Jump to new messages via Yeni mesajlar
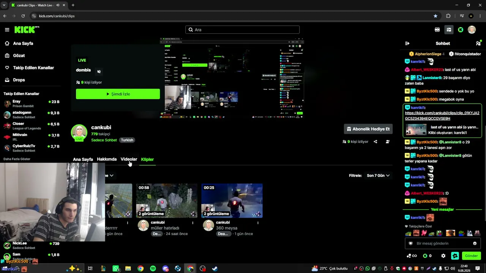This screenshot has width=486, height=273. tap(442, 209)
